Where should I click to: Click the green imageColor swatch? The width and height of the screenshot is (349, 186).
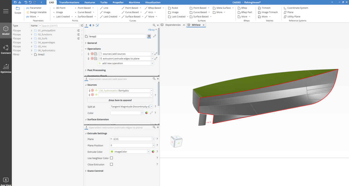[x=112, y=151]
